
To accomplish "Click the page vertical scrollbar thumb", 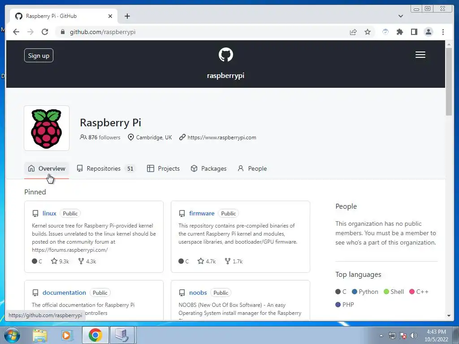I will (449, 82).
